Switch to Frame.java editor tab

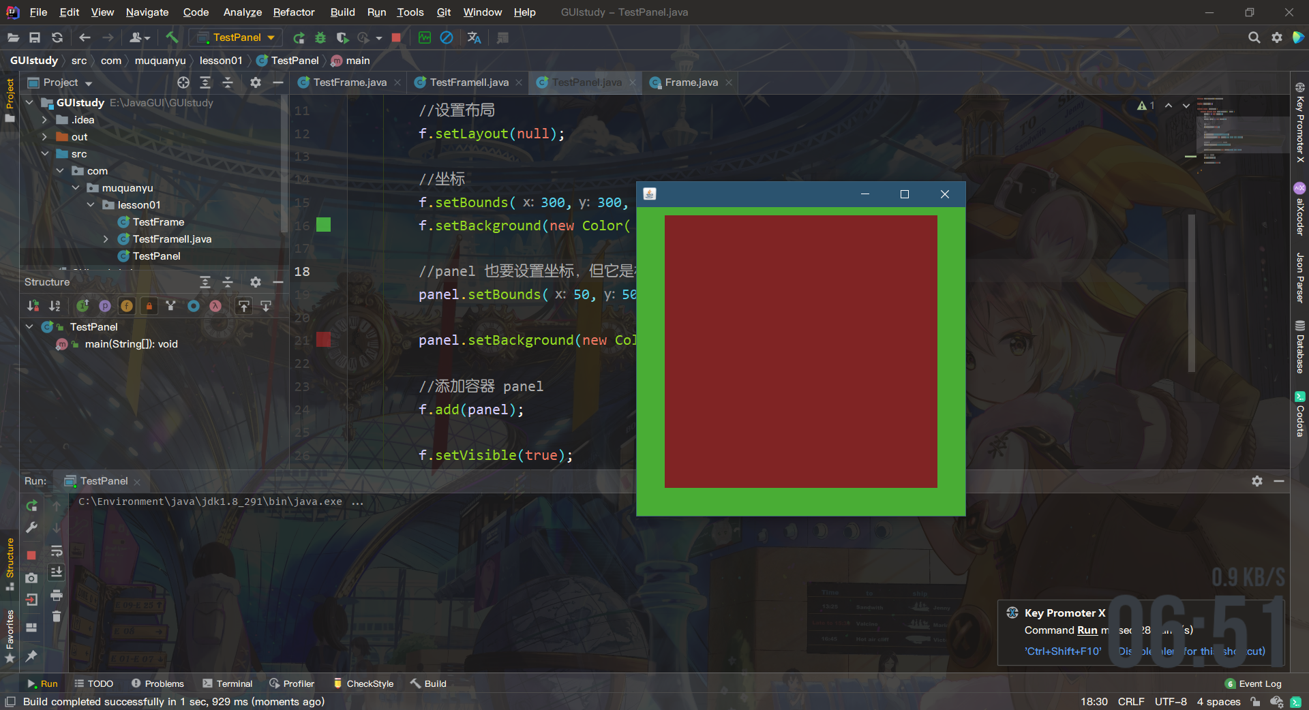pos(691,82)
